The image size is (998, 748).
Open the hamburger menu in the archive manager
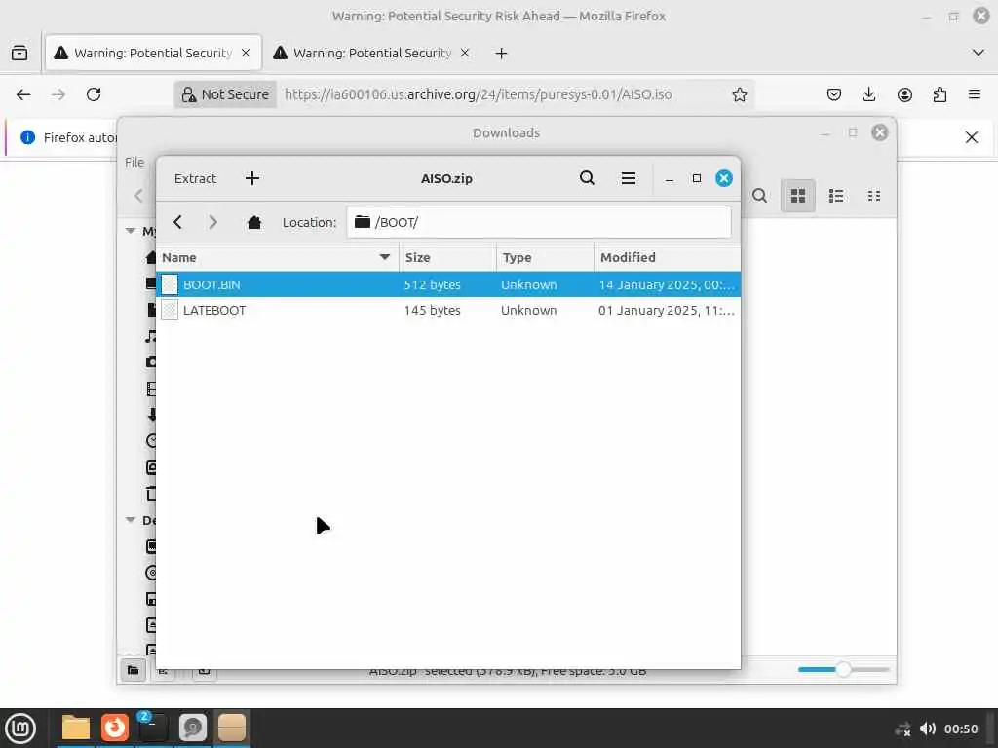coord(629,179)
